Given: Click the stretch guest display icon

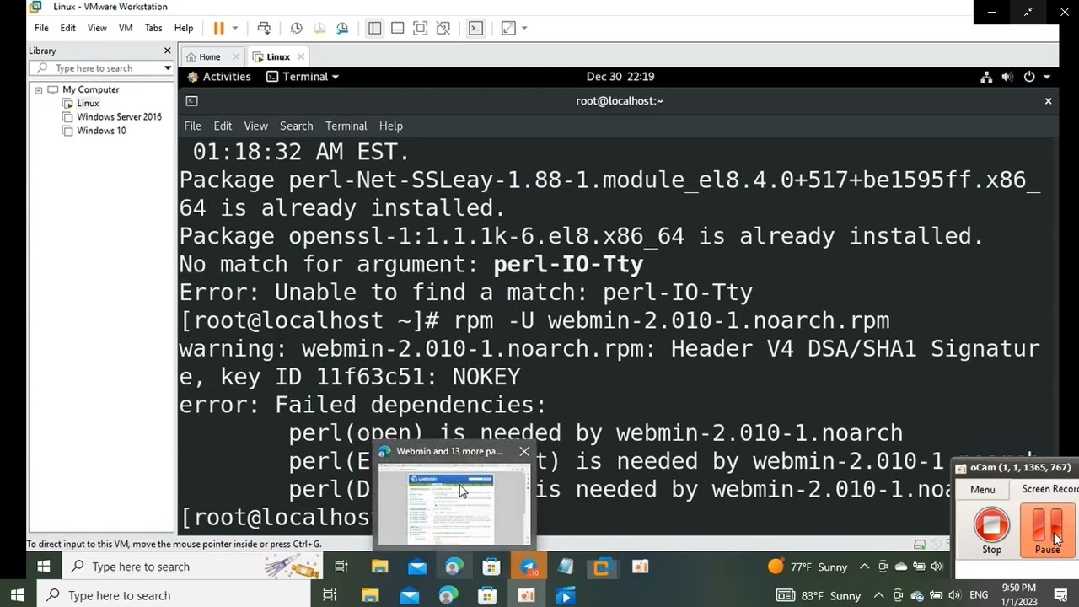Looking at the screenshot, I should [508, 28].
